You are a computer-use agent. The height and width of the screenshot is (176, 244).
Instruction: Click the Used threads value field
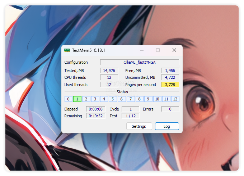point(109,85)
